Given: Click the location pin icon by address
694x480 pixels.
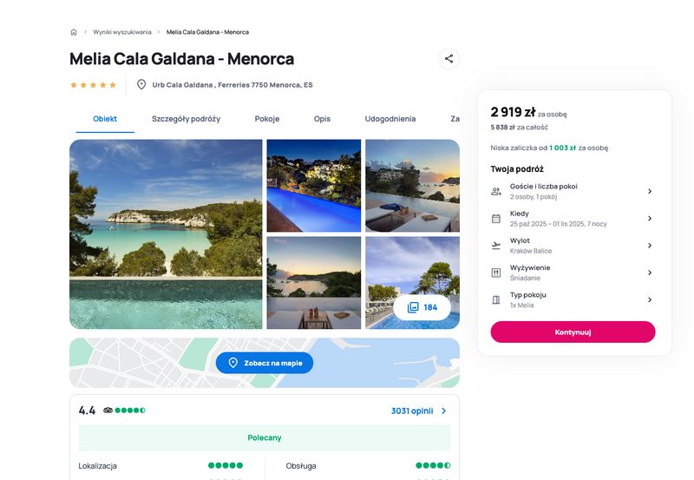Looking at the screenshot, I should [x=141, y=84].
